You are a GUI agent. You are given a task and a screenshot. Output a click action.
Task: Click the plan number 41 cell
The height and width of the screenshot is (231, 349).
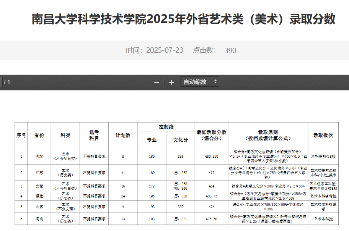[123, 173]
